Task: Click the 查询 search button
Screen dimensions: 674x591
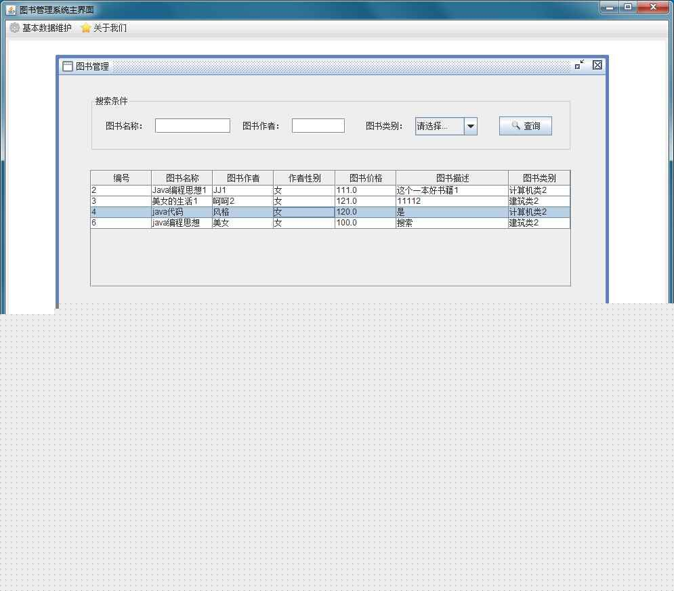Action: pos(525,126)
